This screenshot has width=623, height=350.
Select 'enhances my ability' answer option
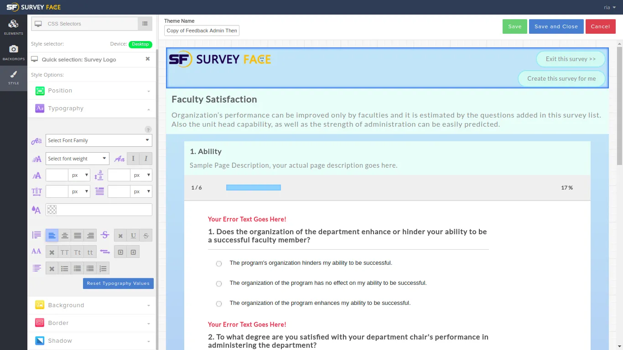[218, 304]
